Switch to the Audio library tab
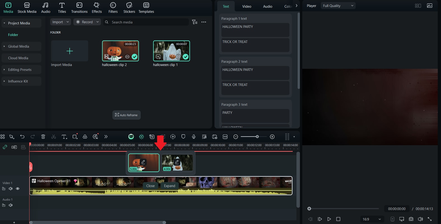This screenshot has height=224, width=441. point(46,8)
